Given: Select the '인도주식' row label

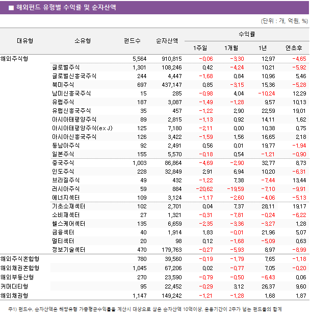Looking at the screenshot, I should pyautogui.click(x=63, y=172).
